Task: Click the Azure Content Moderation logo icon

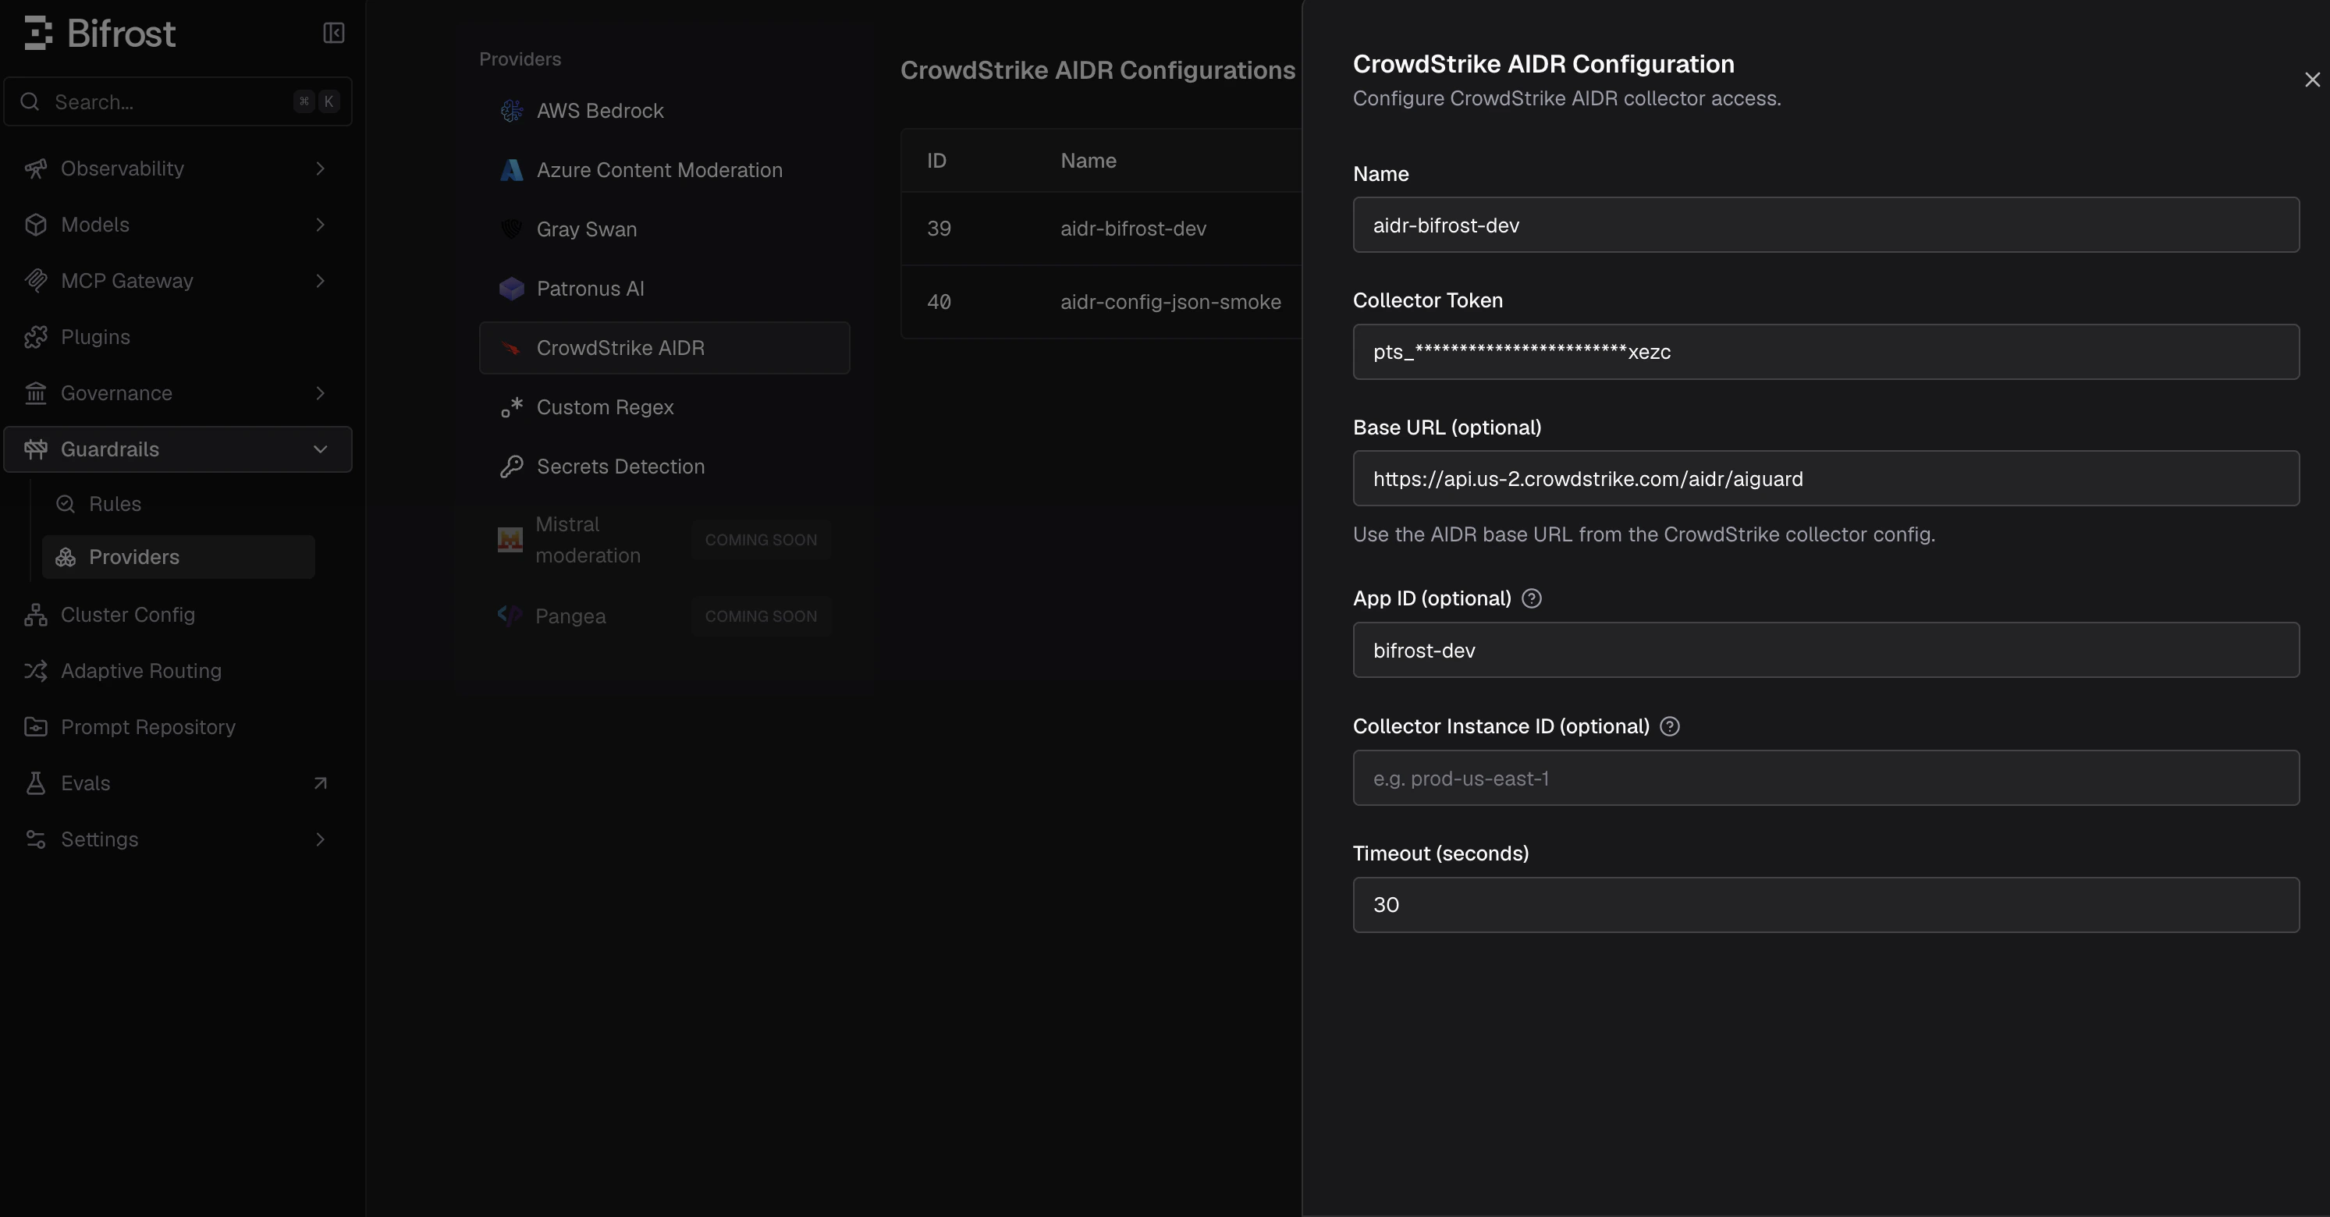Action: (x=511, y=170)
